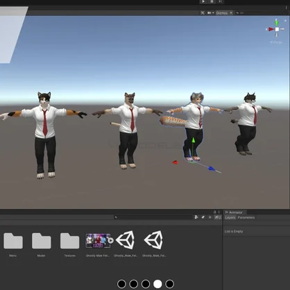Expand the Gizmos dropdown menu
This screenshot has width=290, height=290.
224,13
